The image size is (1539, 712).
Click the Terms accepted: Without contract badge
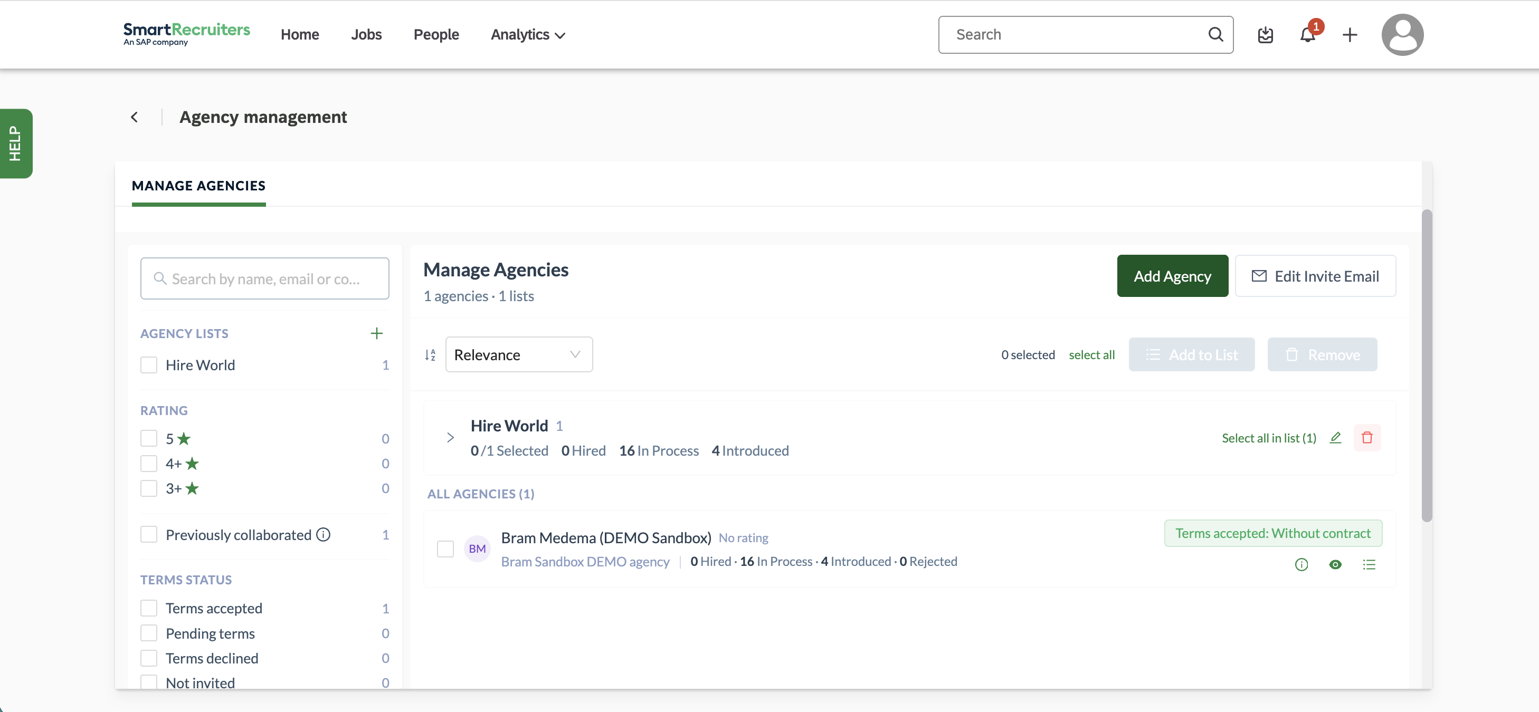(1272, 533)
